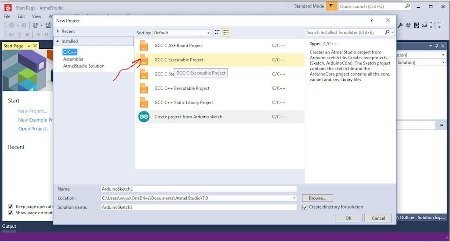Click the auto-hide pin on right panel
Image resolution: width=450 pixels, height=242 pixels.
[x=436, y=46]
